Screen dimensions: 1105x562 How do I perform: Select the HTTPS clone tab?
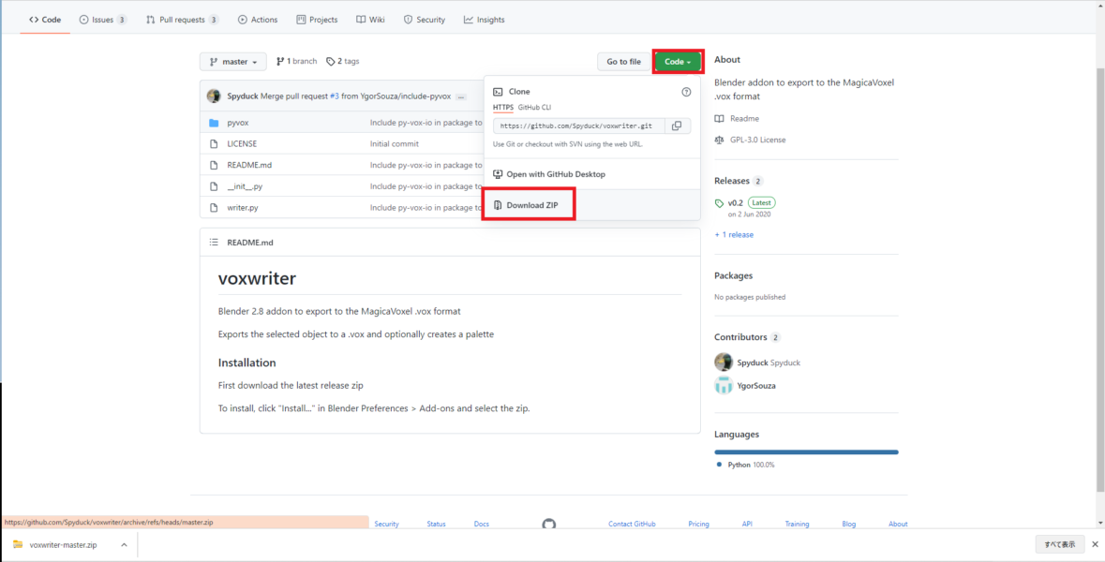[503, 107]
